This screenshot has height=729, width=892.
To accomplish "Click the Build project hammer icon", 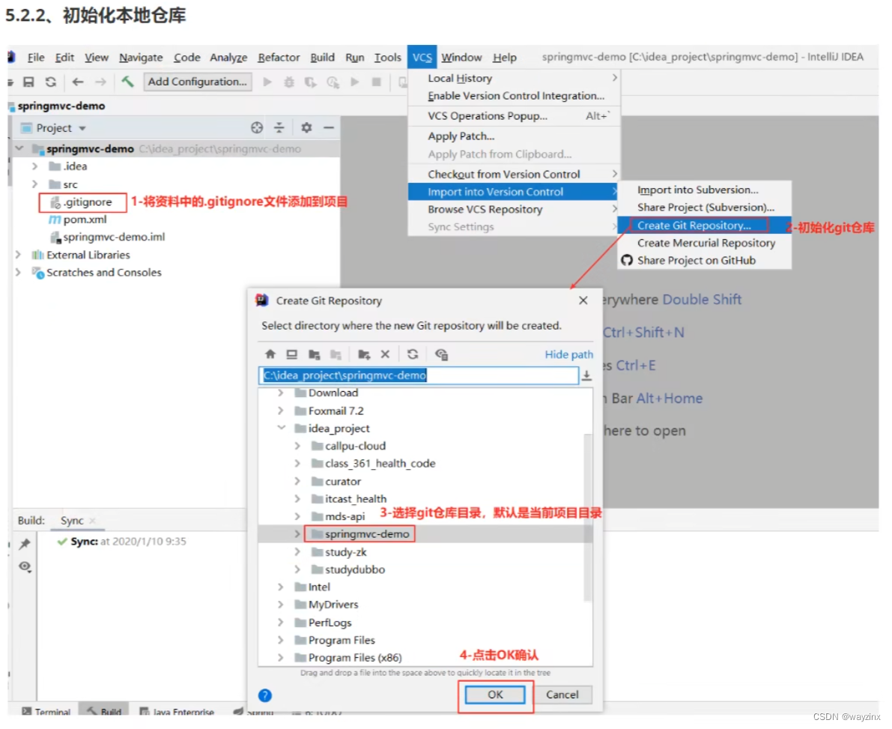I will click(x=127, y=82).
